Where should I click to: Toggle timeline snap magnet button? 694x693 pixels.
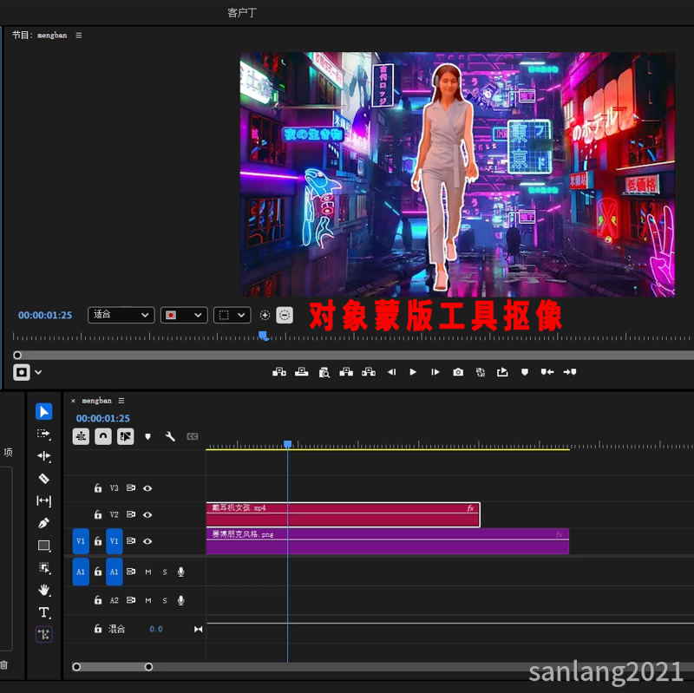pos(103,437)
